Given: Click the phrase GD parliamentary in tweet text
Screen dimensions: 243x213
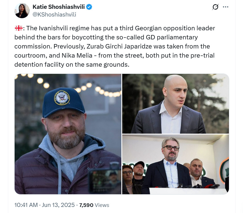Looking at the screenshot, I should coord(172,37).
